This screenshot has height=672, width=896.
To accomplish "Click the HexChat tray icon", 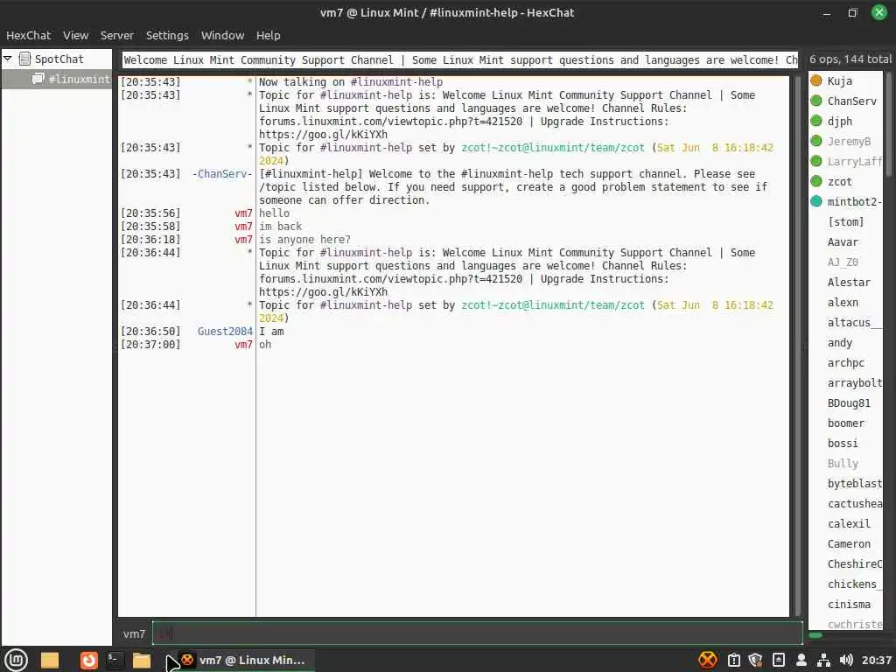I will (x=707, y=660).
